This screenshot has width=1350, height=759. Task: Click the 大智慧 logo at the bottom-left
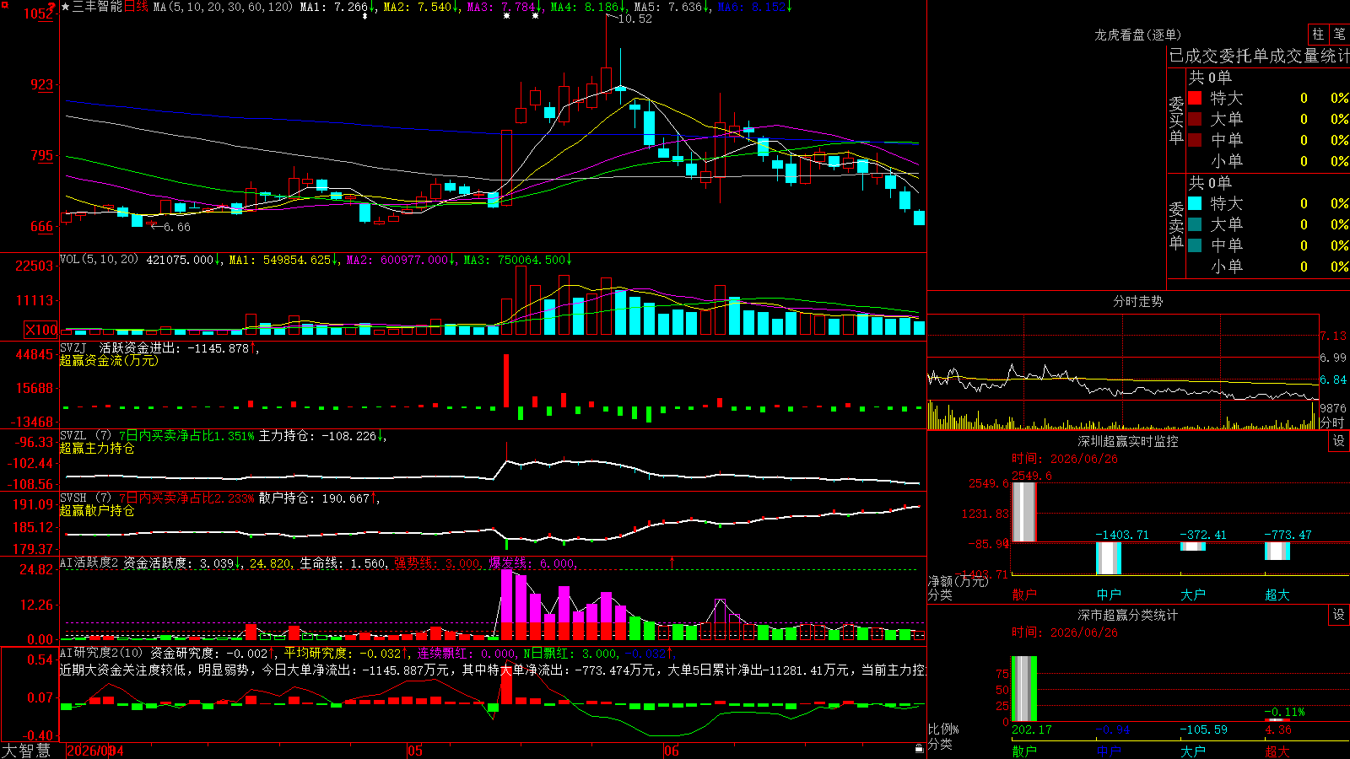pos(26,751)
